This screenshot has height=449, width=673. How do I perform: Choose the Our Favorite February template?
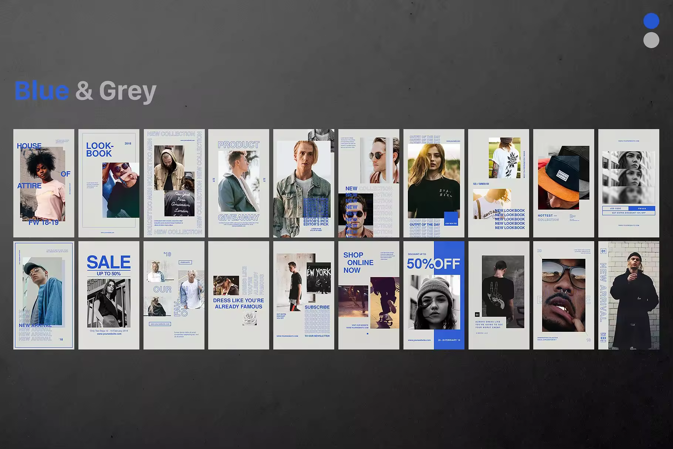point(174,295)
